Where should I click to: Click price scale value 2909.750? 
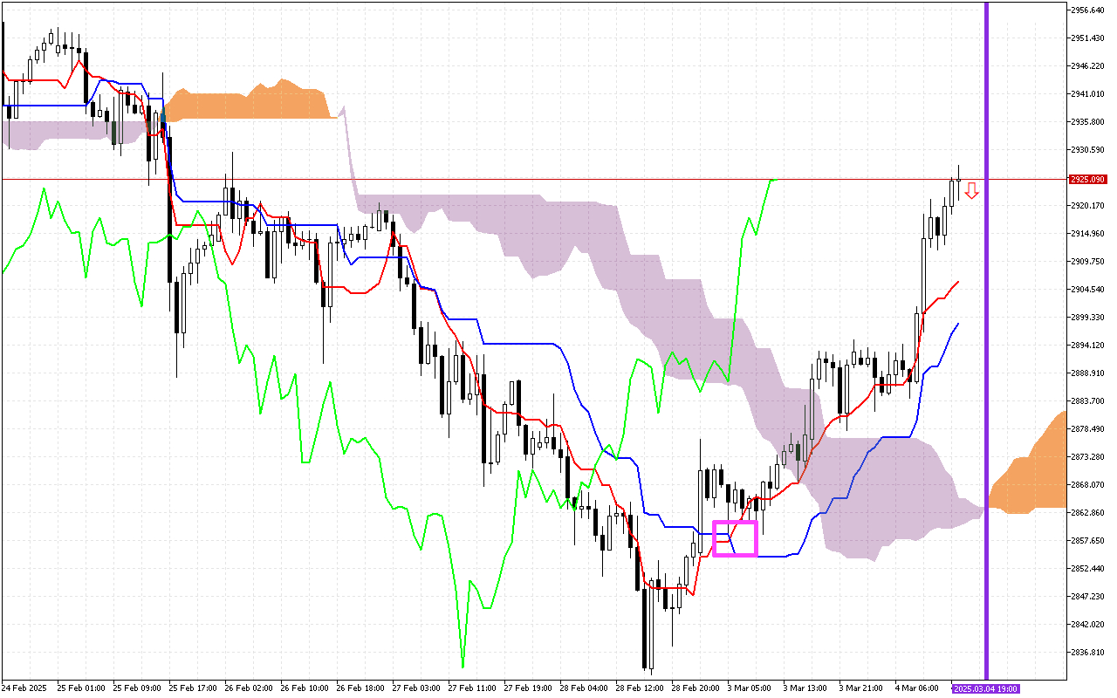tap(1087, 262)
